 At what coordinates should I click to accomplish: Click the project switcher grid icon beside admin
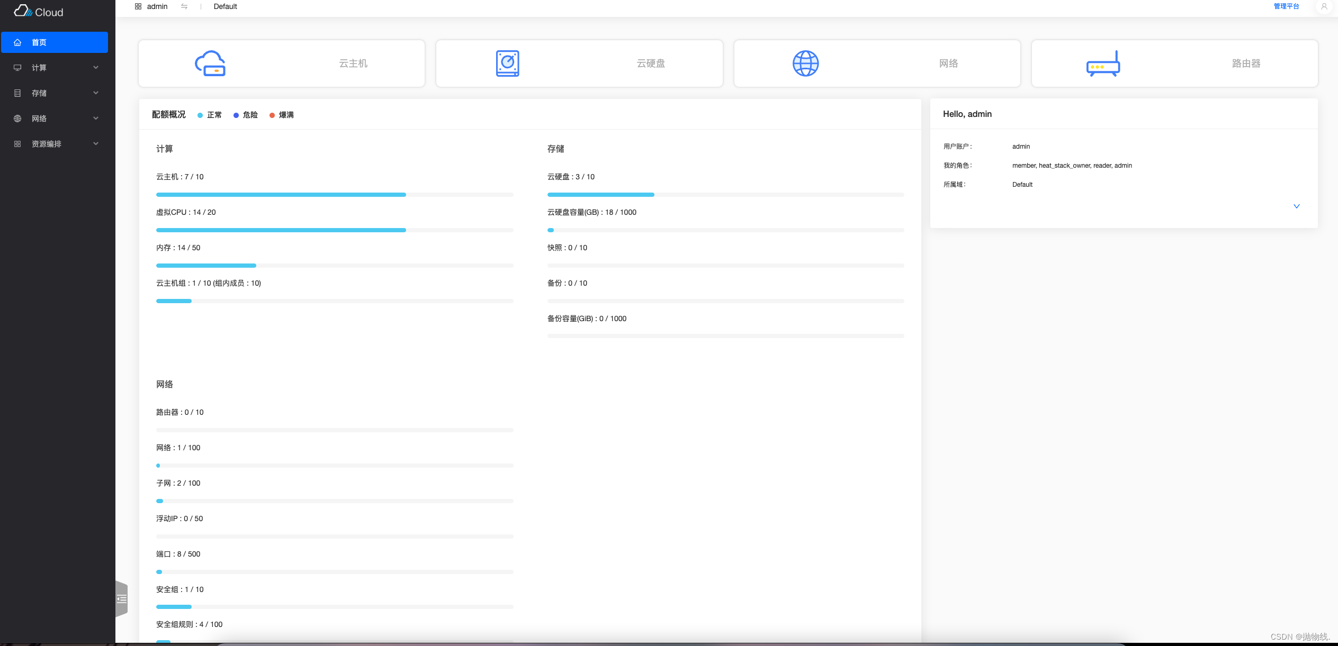click(x=138, y=6)
